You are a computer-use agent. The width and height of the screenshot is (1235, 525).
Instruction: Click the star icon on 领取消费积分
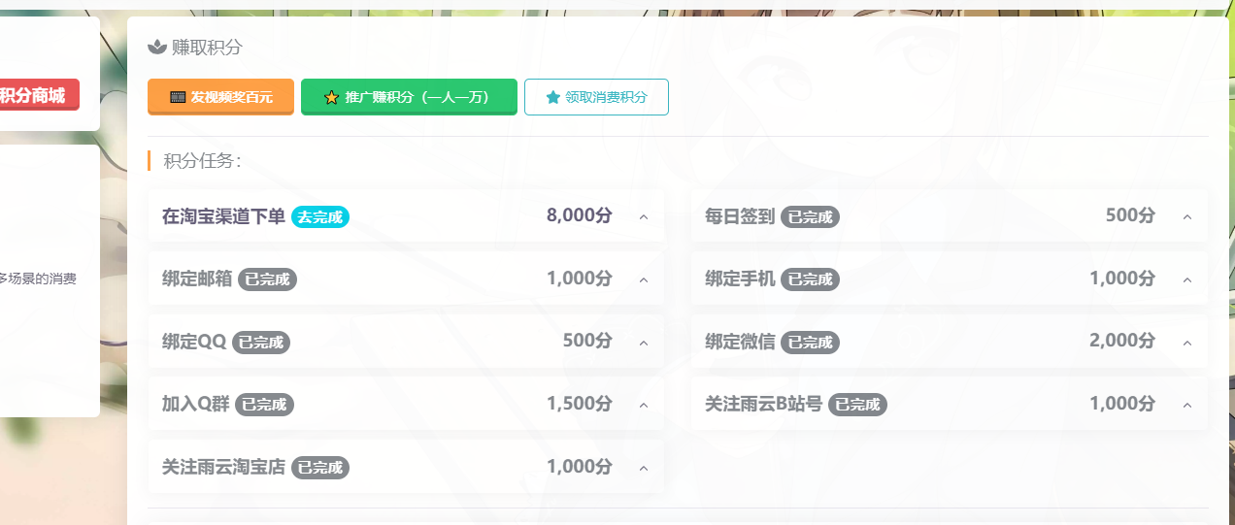click(x=553, y=97)
